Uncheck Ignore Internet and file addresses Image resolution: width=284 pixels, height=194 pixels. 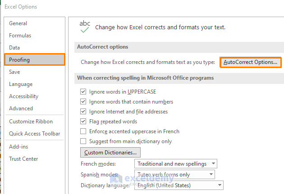83,112
